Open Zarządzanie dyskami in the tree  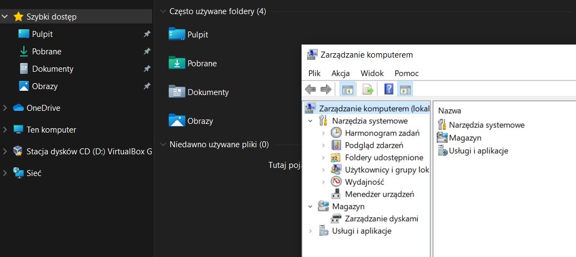point(381,218)
